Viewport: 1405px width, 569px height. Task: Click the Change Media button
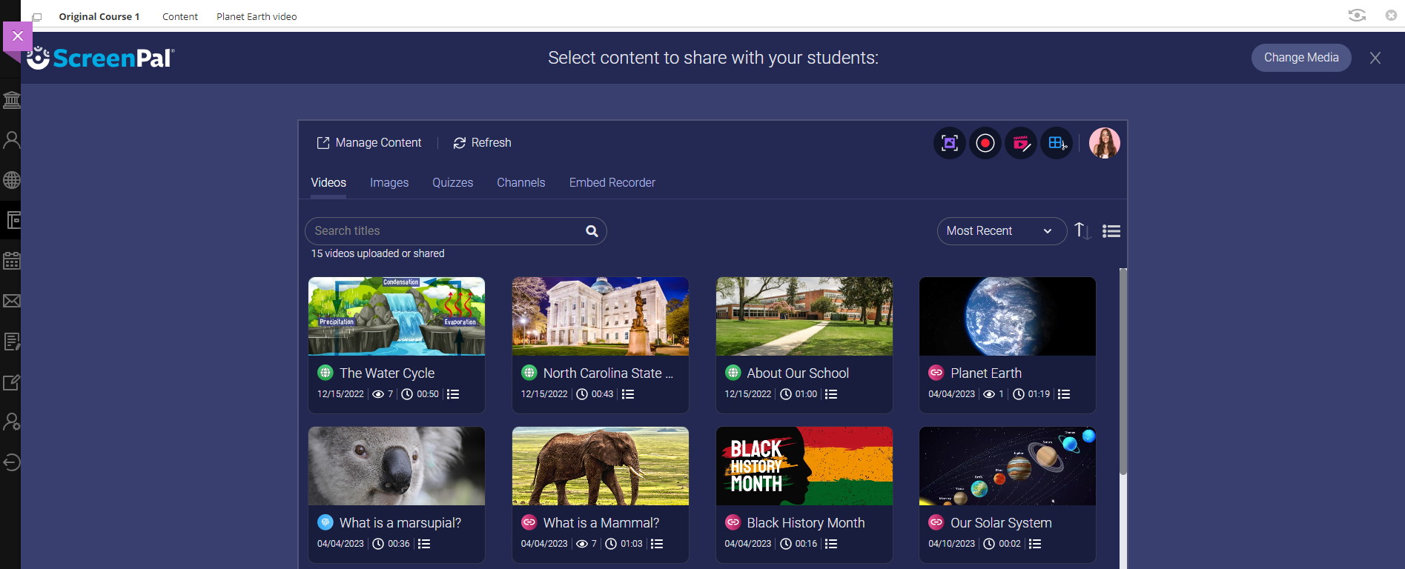pos(1300,58)
